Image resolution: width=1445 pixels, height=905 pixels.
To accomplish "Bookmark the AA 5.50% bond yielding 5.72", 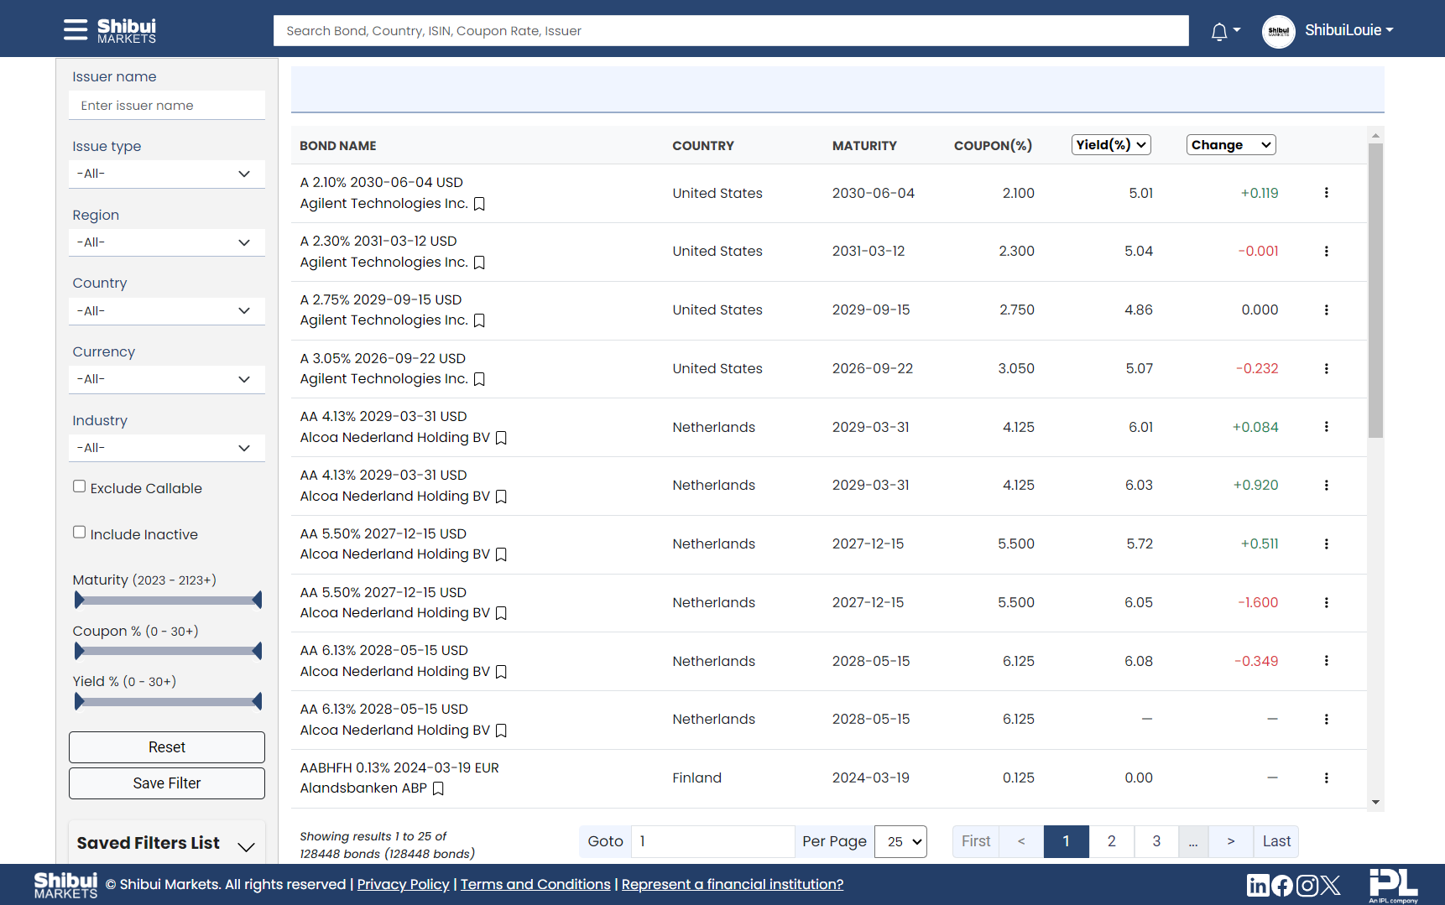I will pyautogui.click(x=502, y=554).
